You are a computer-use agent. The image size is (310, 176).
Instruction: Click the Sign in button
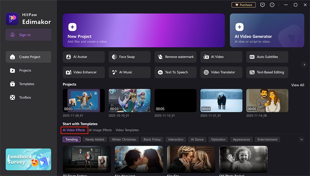(x=28, y=35)
